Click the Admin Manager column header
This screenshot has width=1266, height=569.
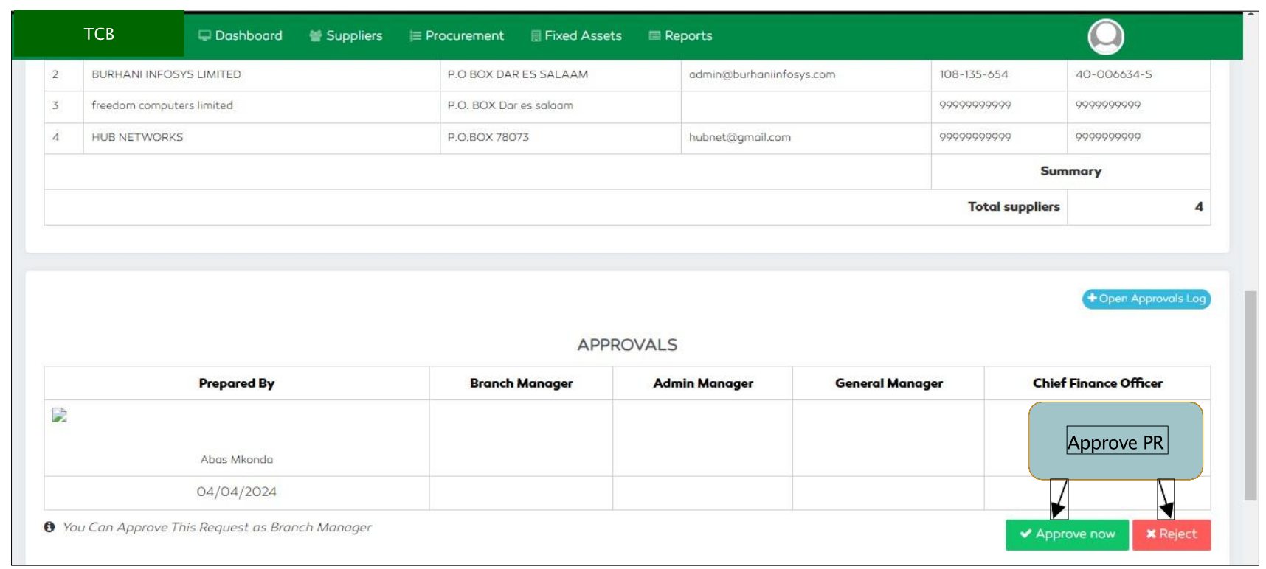point(703,383)
